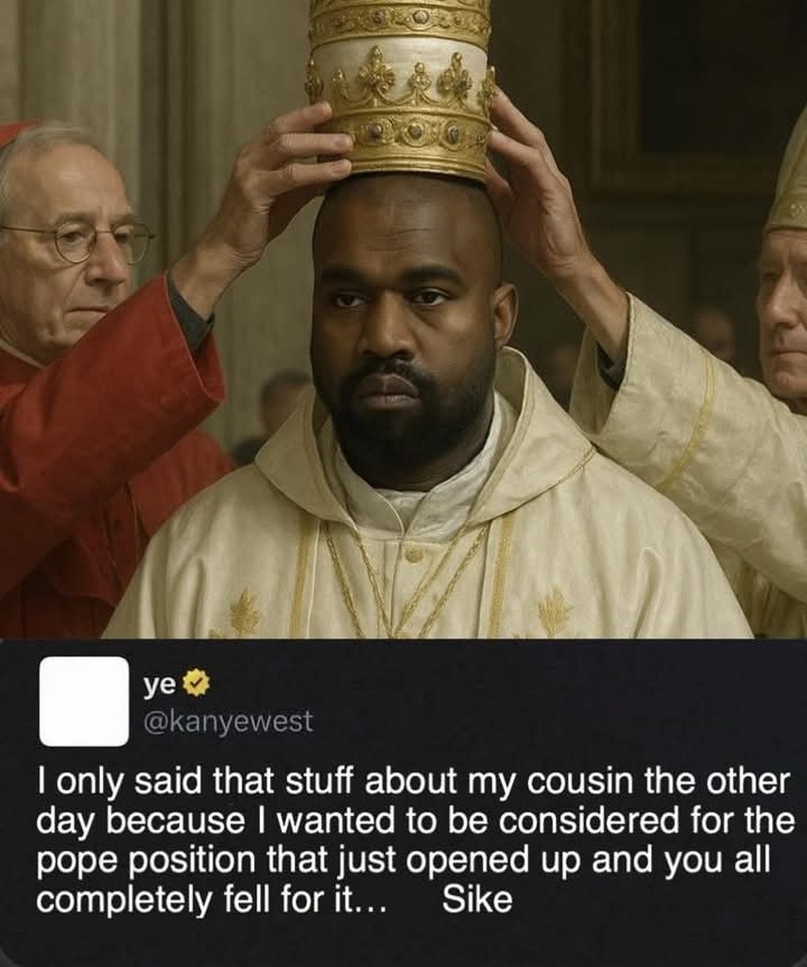Open the @kanyewest handle link
Viewport: 807px width, 967px height.
(x=228, y=721)
